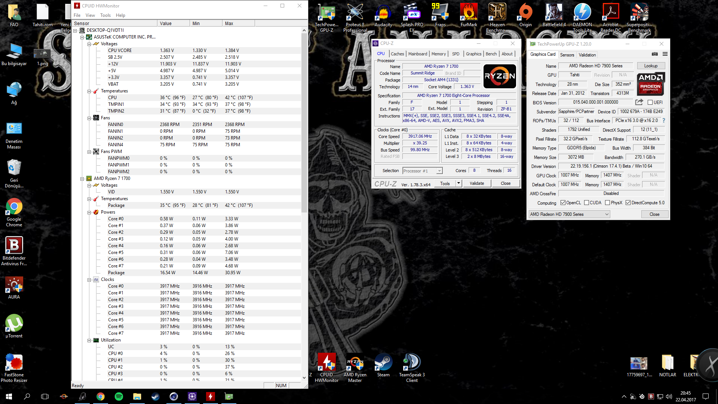Click the HWMonitor vertical scrollbar thumb
The image size is (718, 404).
(x=304, y=123)
